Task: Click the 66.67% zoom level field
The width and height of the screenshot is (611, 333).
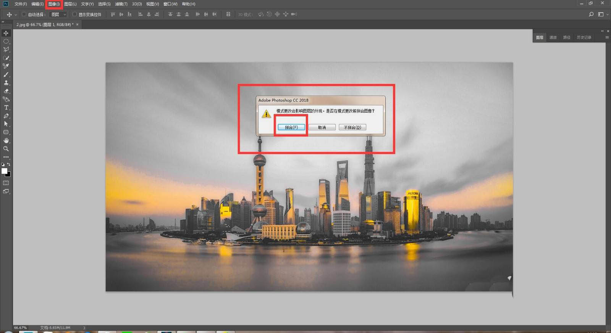Action: (20, 328)
